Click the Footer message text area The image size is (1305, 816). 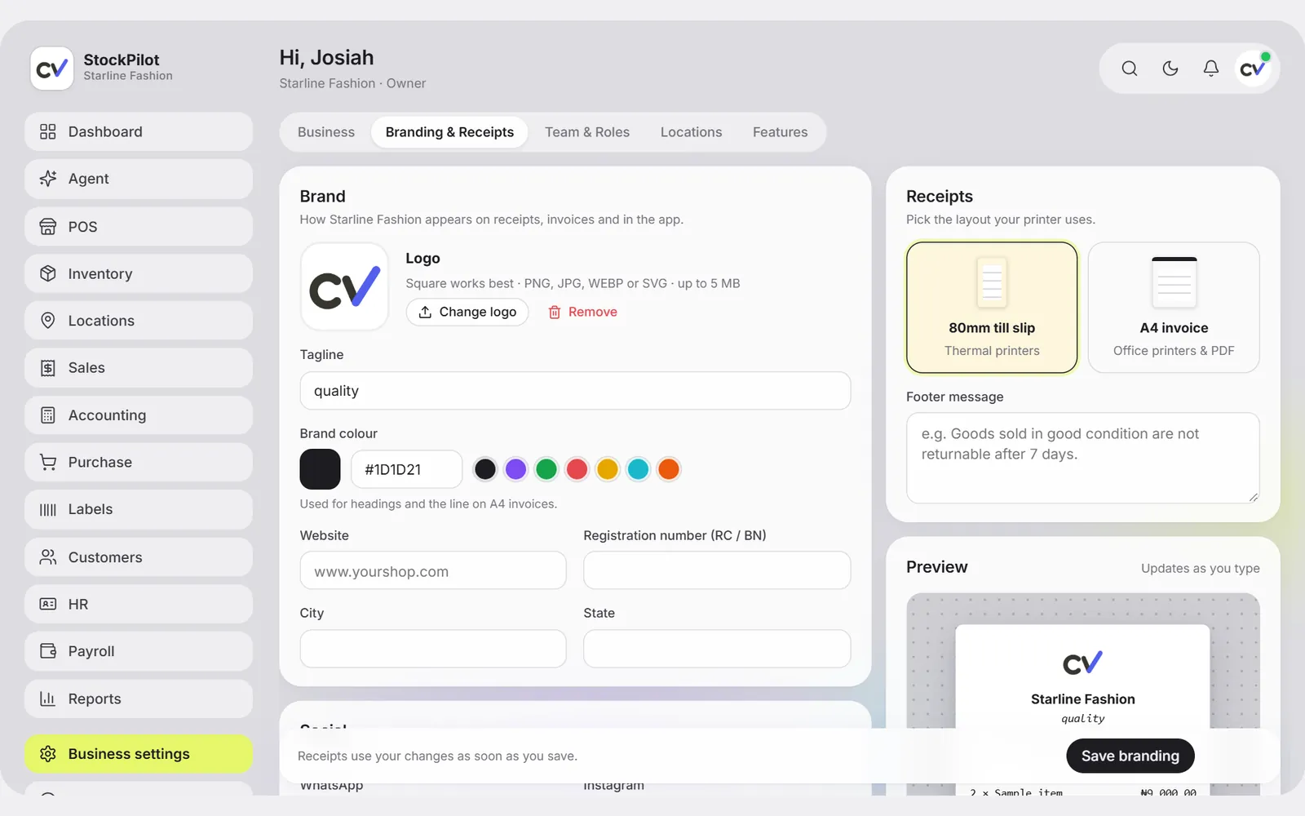click(x=1082, y=458)
